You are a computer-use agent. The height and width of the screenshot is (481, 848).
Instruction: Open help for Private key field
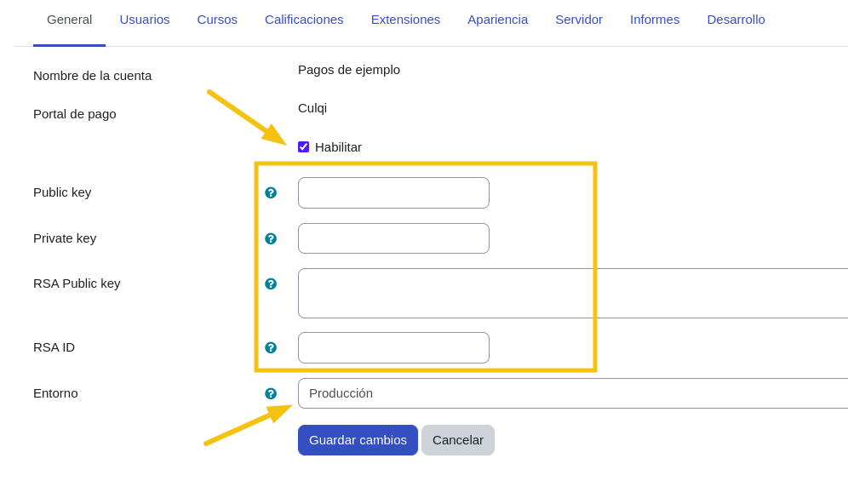coord(271,238)
